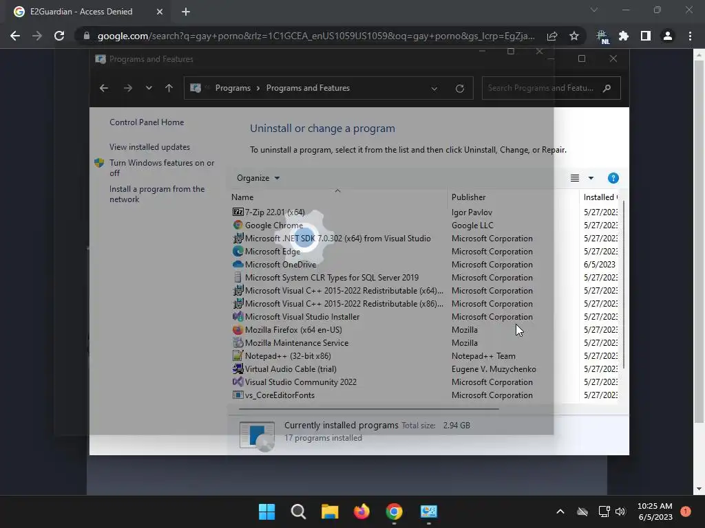Bookmark this page with the star icon

pos(574,36)
